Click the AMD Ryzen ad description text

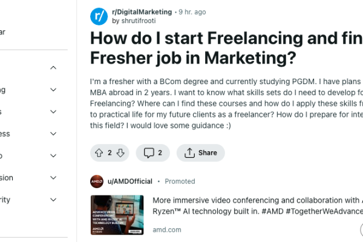tap(258, 206)
